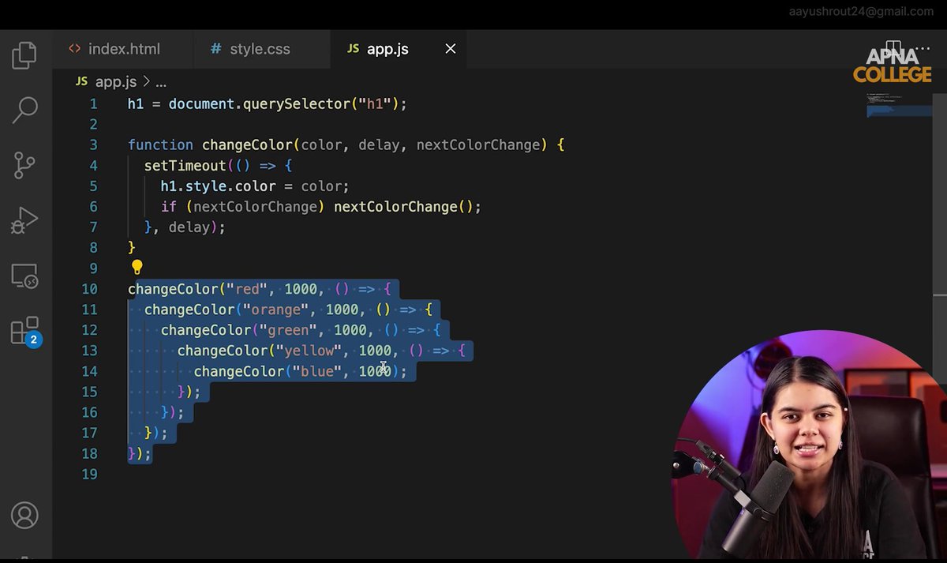This screenshot has width=947, height=563.
Task: Click the if keyword on line 6
Action: (169, 206)
